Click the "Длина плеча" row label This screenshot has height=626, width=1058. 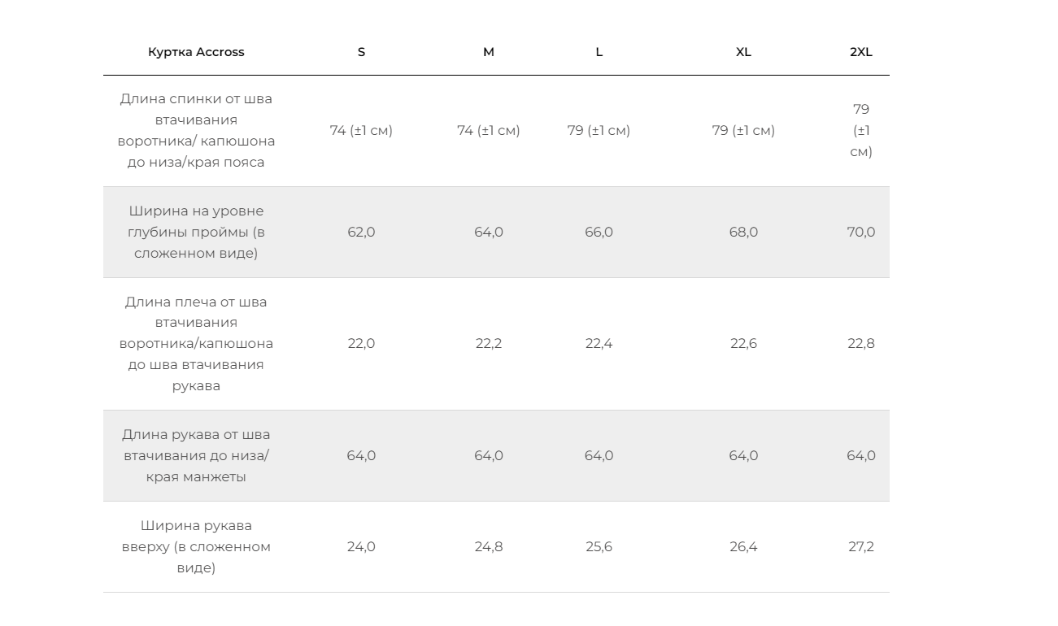(x=196, y=344)
